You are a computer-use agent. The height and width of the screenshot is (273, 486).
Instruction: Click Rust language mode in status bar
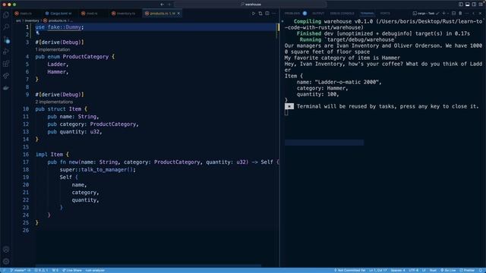coord(433,270)
